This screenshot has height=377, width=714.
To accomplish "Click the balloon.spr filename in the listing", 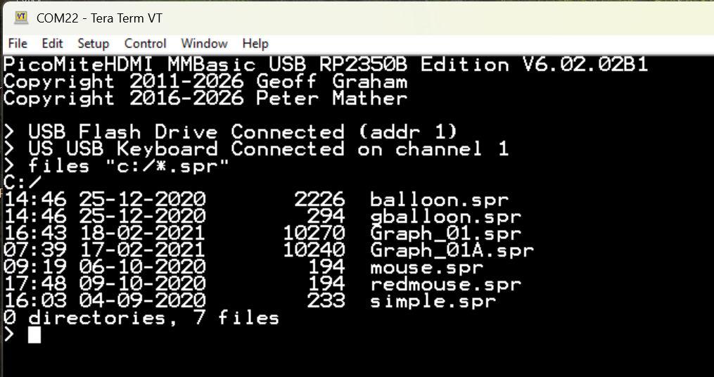I will coord(439,200).
